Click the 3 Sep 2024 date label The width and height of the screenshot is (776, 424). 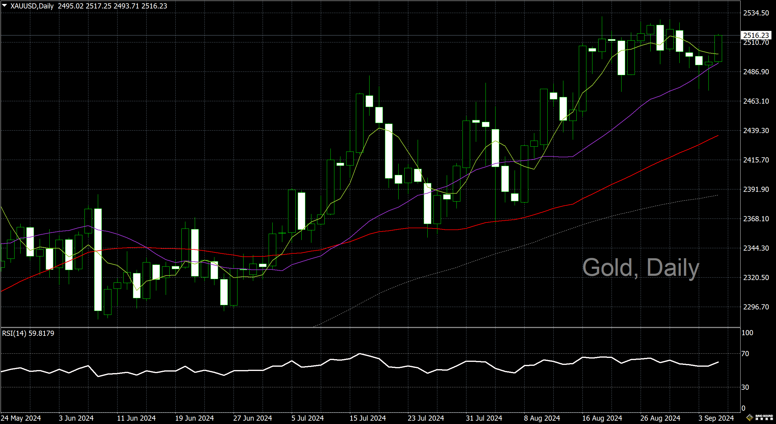click(716, 418)
